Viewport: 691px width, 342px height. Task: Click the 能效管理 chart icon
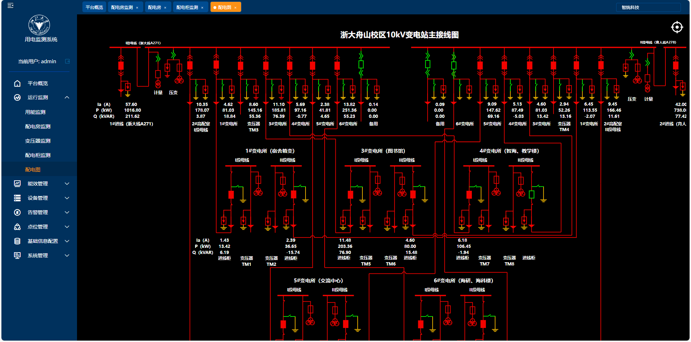pyautogui.click(x=17, y=184)
